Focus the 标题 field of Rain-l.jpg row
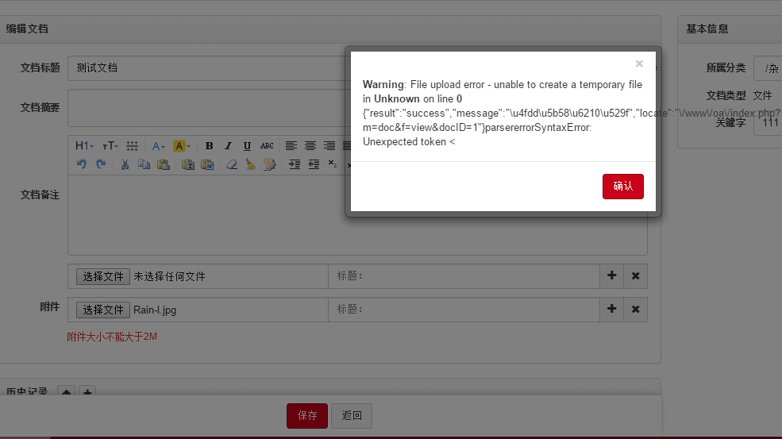The height and width of the screenshot is (439, 782). click(x=464, y=310)
